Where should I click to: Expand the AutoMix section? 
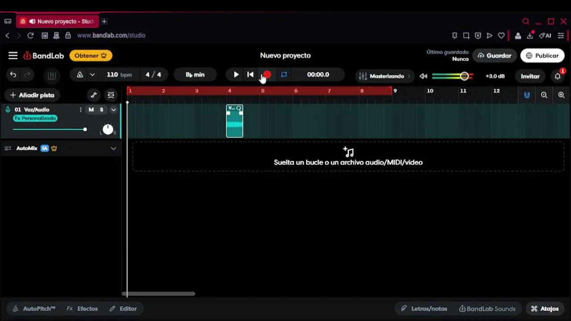click(x=113, y=148)
